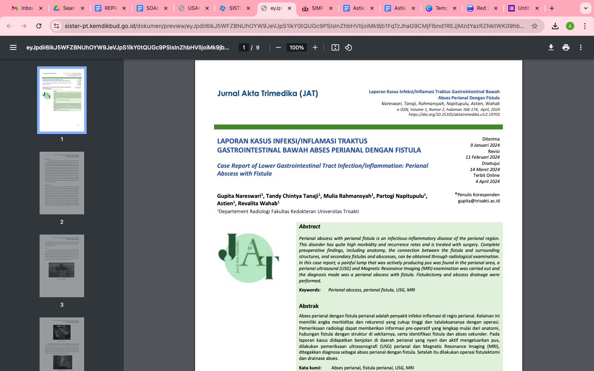The width and height of the screenshot is (594, 371).
Task: Toggle the PDF sidebar menu icon
Action: (13, 47)
